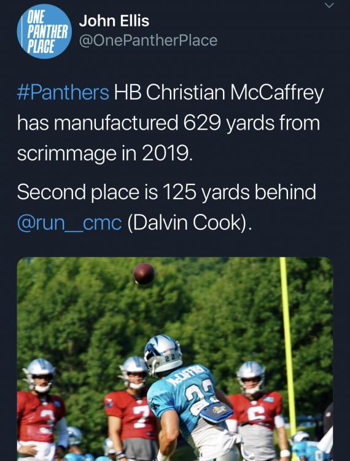350x461 pixels.
Task: Tap the trees background of photo
Action: [x=88, y=309]
